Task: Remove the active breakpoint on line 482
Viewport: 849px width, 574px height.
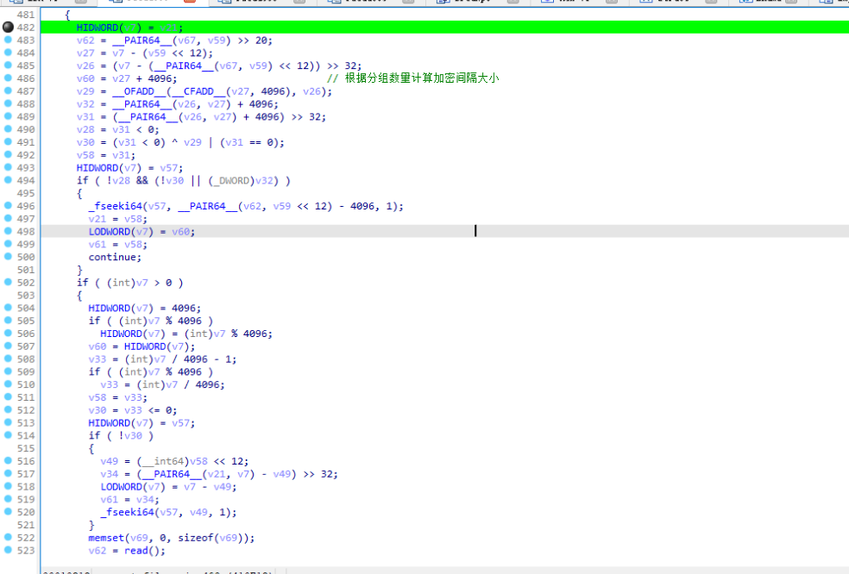Action: click(8, 28)
